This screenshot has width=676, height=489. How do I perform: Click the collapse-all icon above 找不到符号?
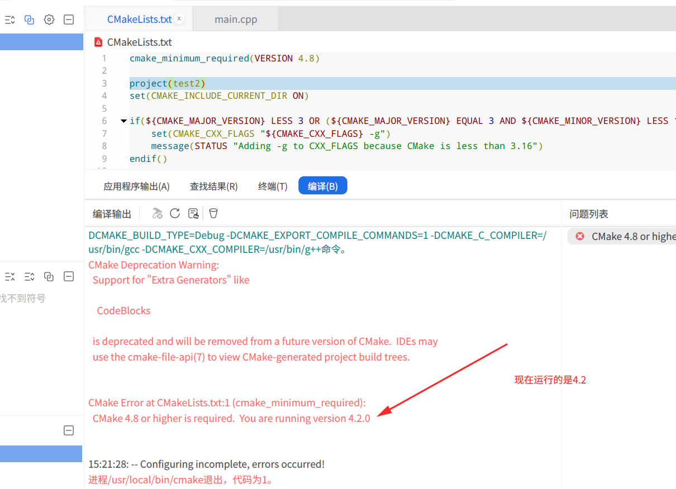[10, 276]
